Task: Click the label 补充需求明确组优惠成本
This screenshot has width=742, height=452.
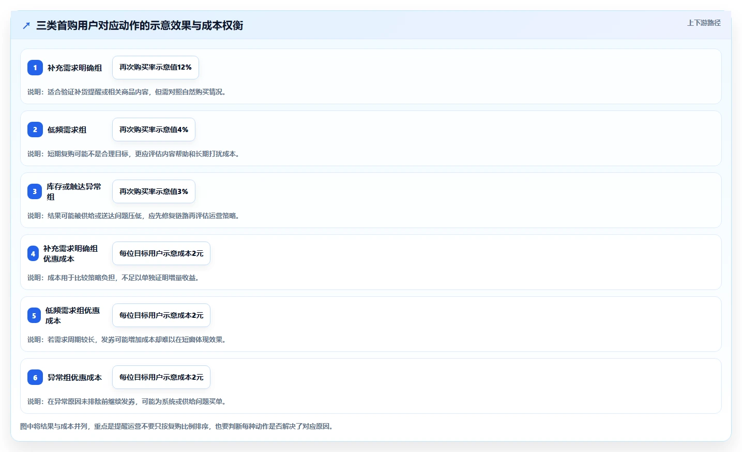Action: click(70, 253)
